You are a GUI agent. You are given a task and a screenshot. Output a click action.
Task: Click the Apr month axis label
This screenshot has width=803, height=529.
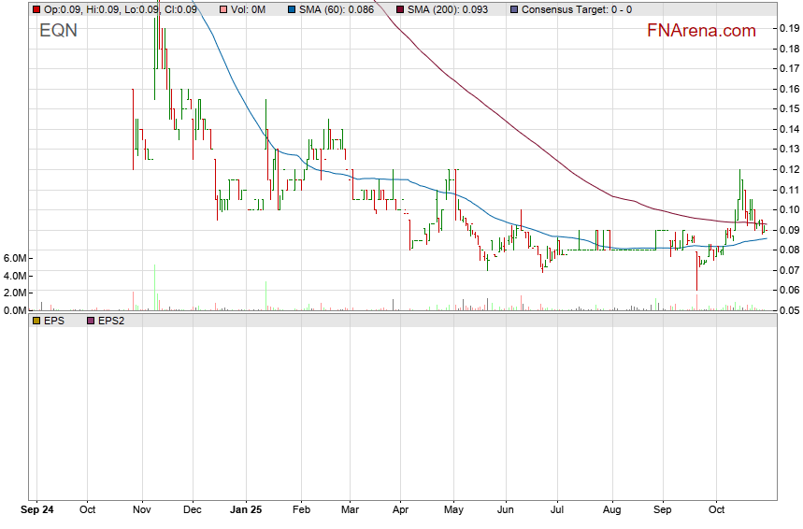tap(399, 510)
